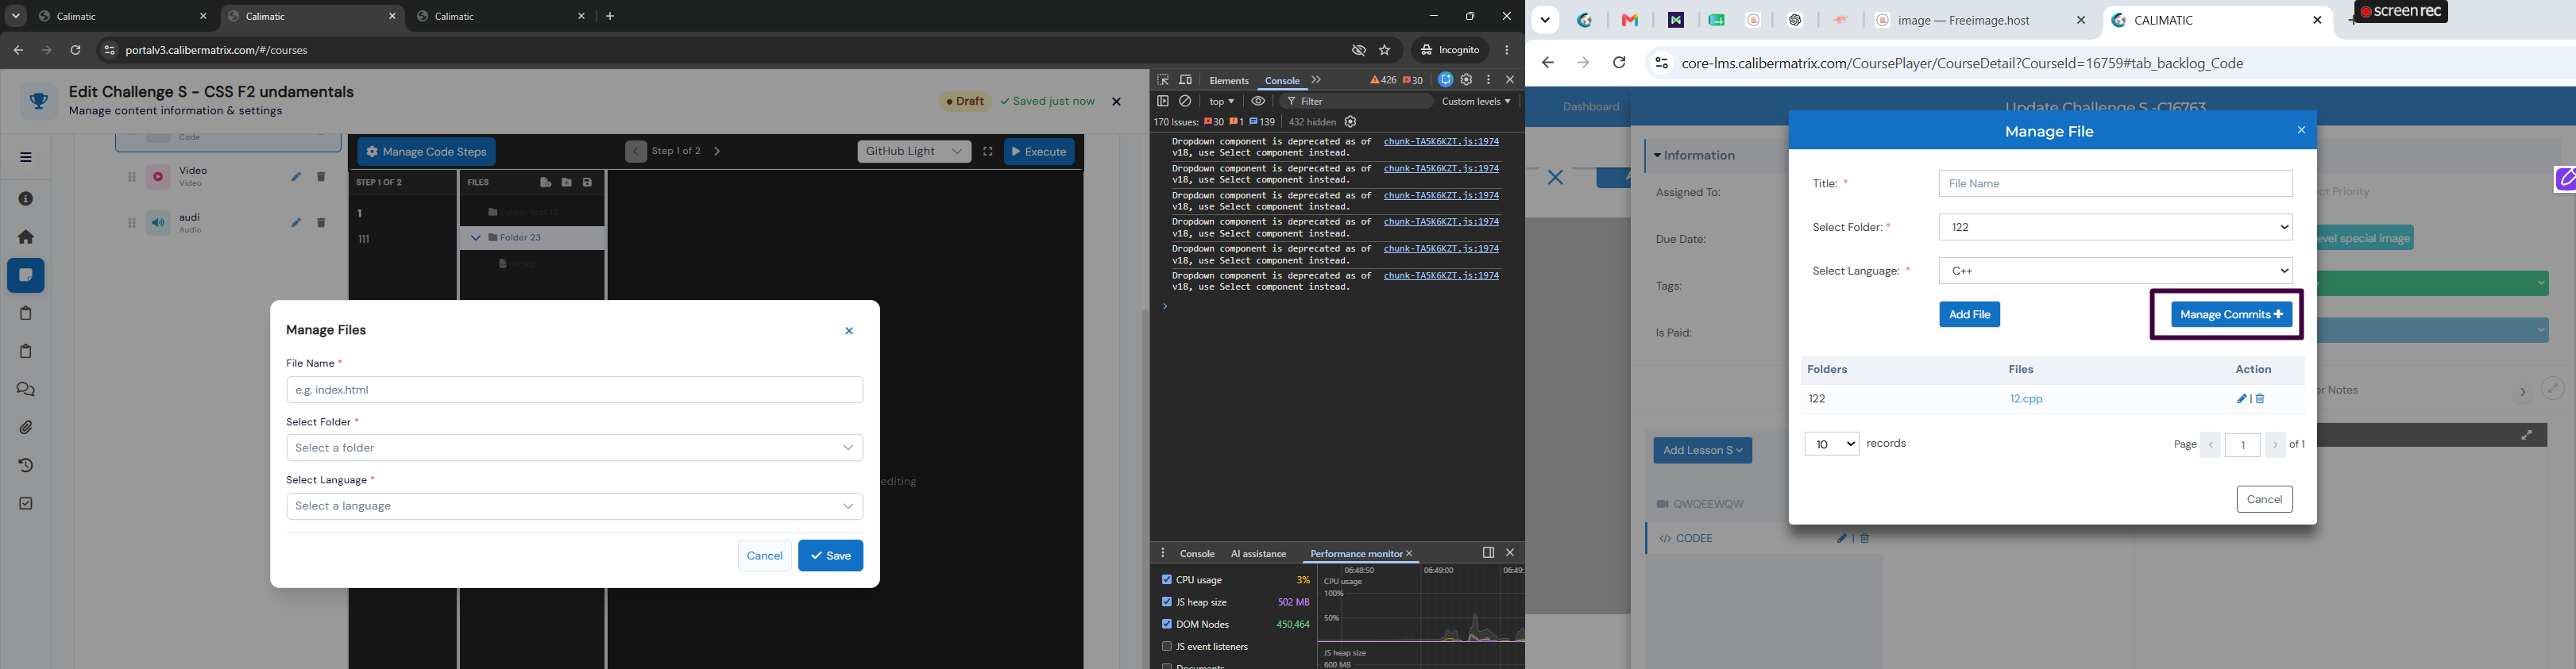This screenshot has height=669, width=2576.
Task: Click the Add File button
Action: coord(1969,314)
